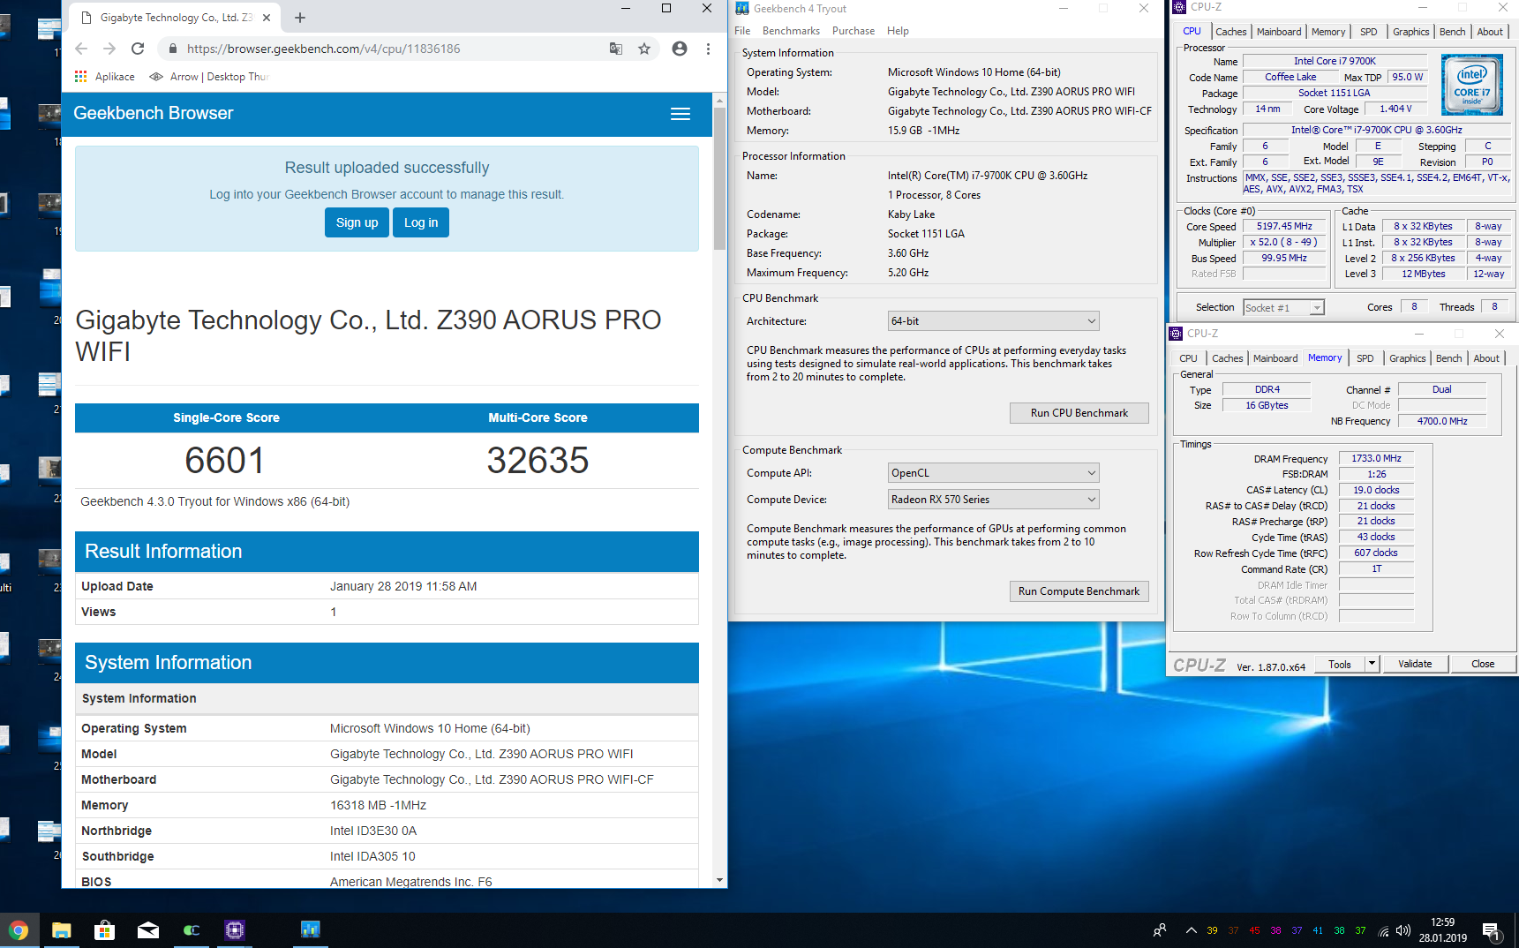Open the Geekbench Browser hamburger menu
Viewport: 1519px width, 948px height.
click(x=680, y=114)
